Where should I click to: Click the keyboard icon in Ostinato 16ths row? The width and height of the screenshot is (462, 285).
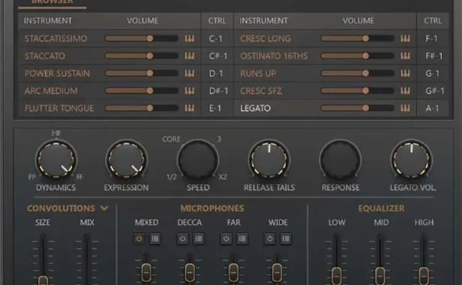tap(405, 55)
